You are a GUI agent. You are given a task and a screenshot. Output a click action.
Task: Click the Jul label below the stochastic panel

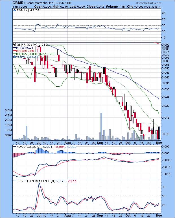tap(39, 216)
